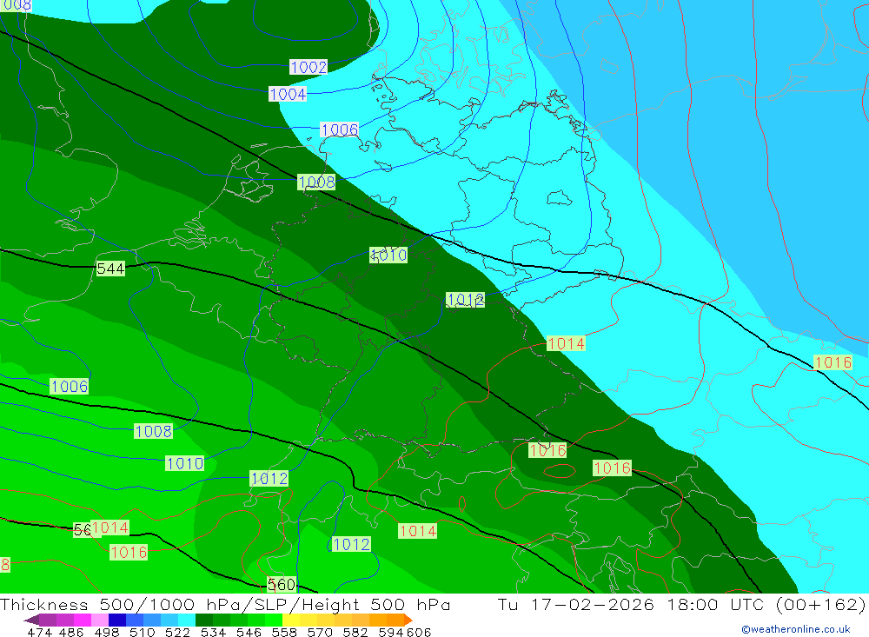
Task: Click the magenta swatch in legend
Action: (83, 620)
